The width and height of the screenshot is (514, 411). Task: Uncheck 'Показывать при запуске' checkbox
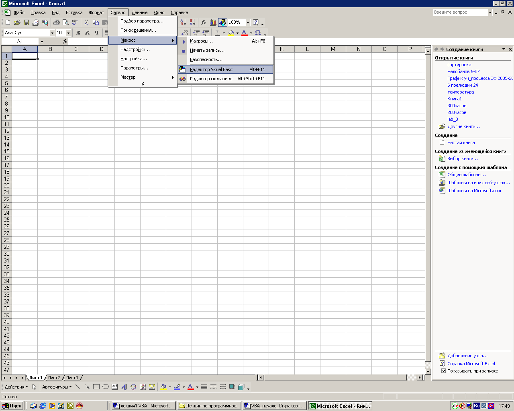[444, 371]
